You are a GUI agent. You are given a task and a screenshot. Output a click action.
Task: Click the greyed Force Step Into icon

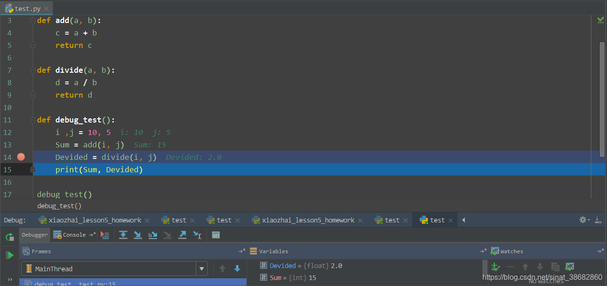click(x=168, y=235)
